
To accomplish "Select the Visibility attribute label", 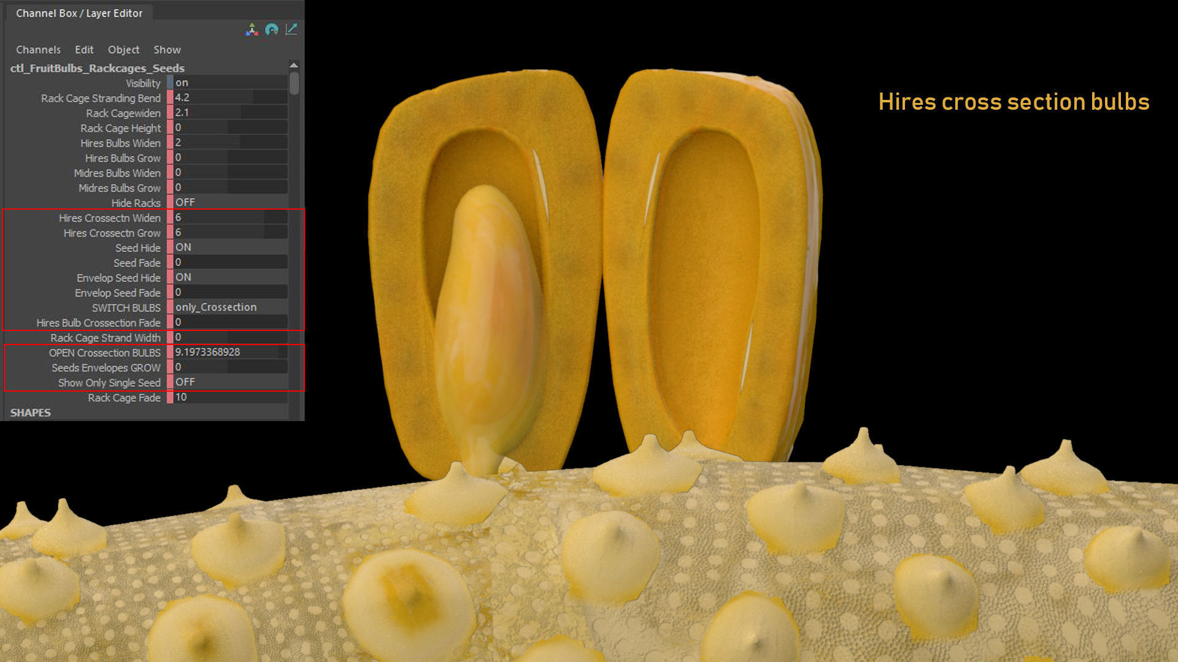I will click(x=143, y=83).
